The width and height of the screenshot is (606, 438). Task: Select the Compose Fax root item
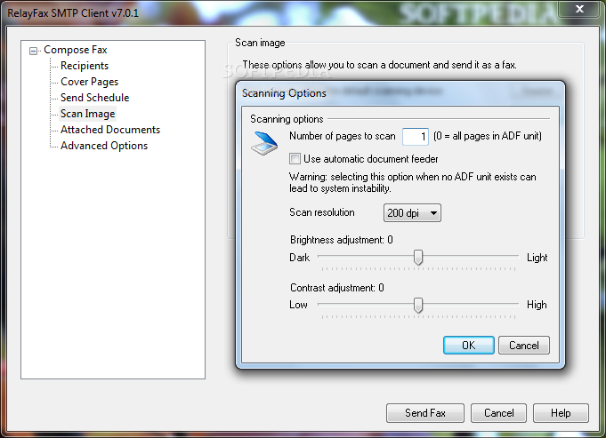coord(76,50)
